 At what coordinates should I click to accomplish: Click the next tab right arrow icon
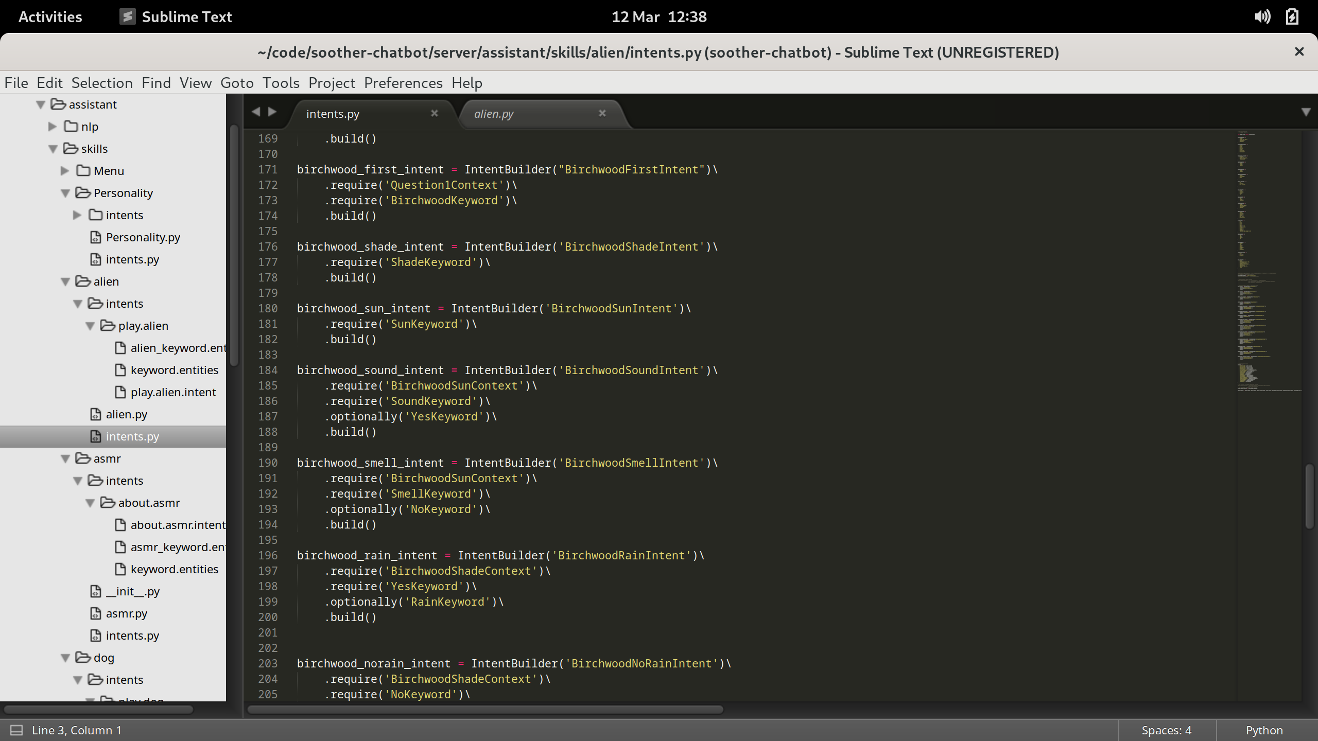coord(273,112)
